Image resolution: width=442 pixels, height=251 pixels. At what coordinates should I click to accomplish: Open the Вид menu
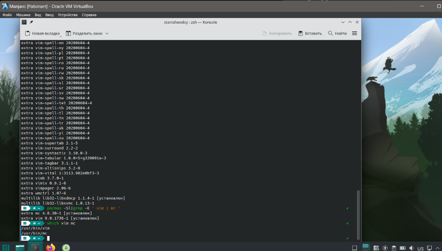(x=38, y=15)
